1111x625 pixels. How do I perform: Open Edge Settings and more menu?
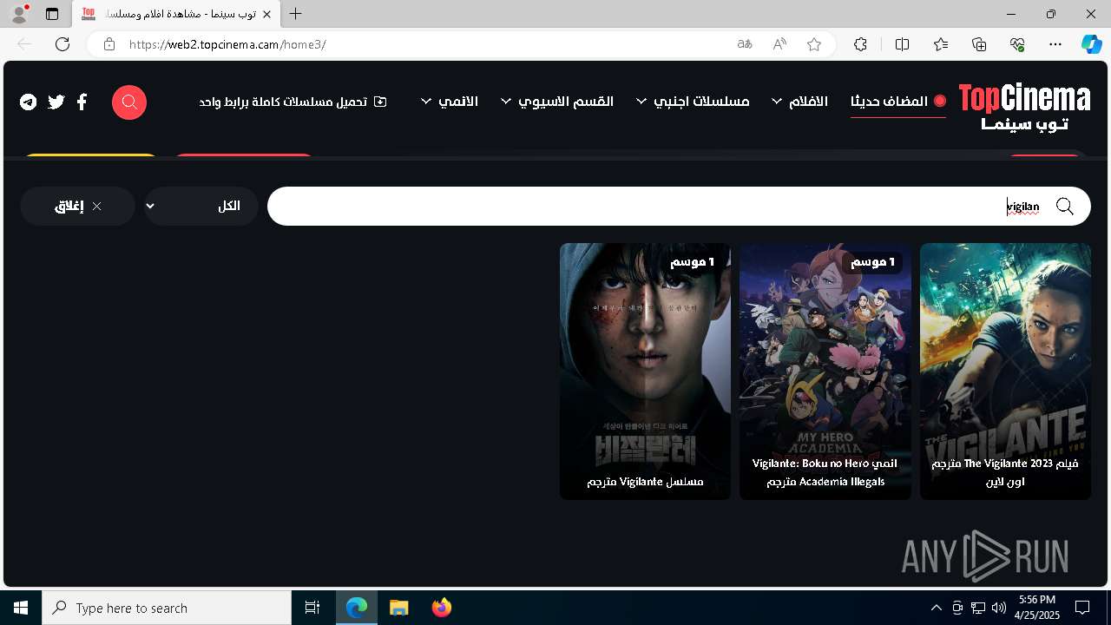(1055, 44)
